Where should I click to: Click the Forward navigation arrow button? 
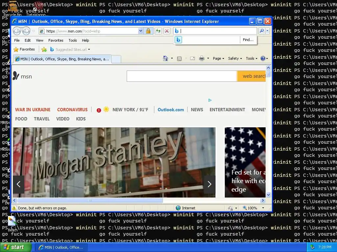tap(26, 31)
